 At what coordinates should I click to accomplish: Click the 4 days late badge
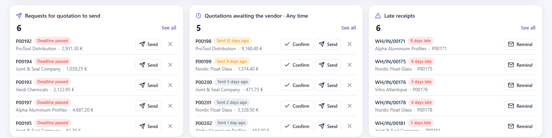coord(421,102)
